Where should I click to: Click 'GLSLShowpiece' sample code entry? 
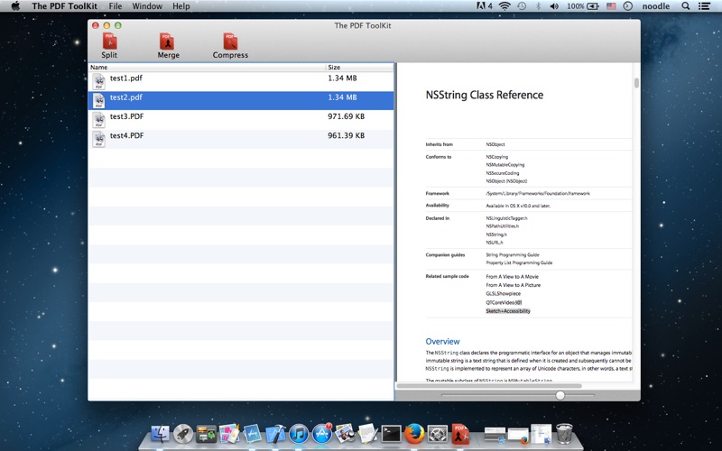pyautogui.click(x=504, y=293)
